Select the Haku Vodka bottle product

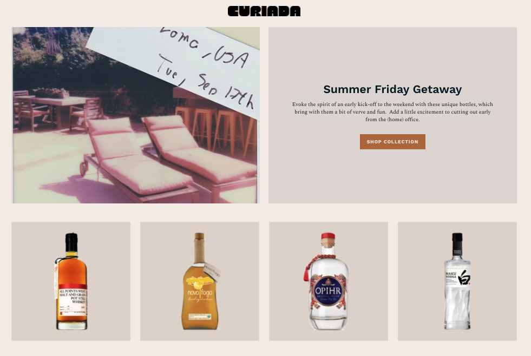pos(457,281)
